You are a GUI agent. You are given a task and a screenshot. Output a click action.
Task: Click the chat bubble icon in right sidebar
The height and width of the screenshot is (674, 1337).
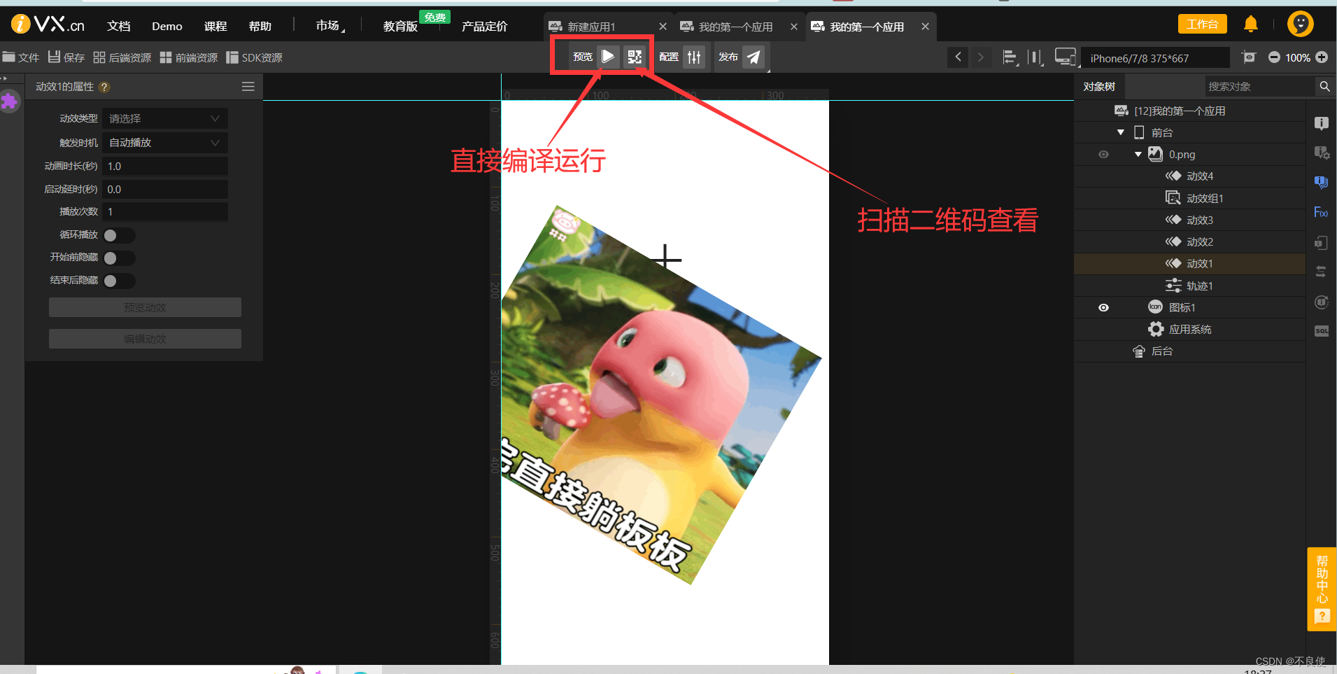point(1321,182)
